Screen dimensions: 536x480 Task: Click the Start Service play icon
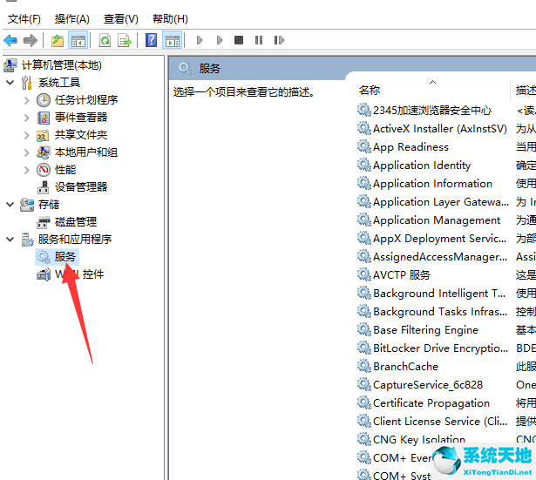tap(200, 40)
